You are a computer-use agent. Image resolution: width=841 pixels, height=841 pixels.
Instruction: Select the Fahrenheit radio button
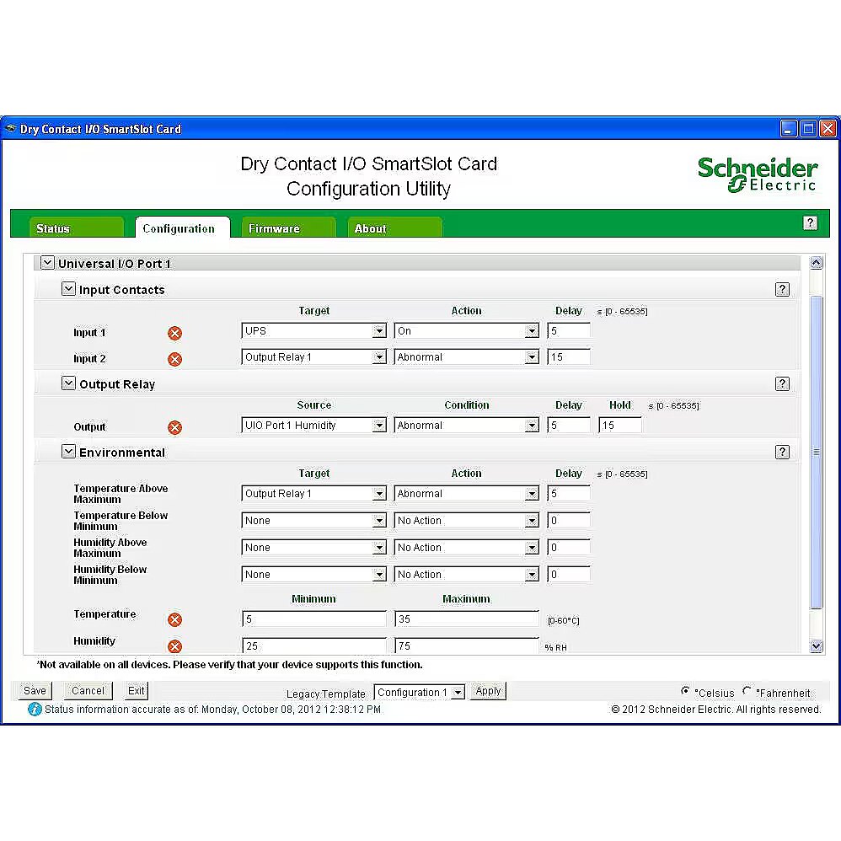(x=747, y=691)
